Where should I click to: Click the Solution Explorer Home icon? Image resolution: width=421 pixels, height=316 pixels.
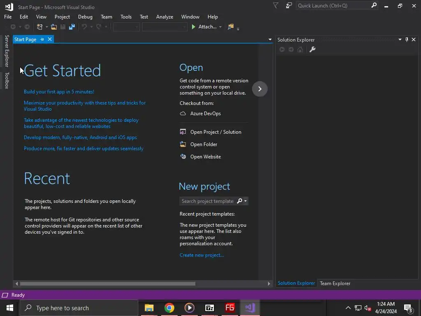pos(300,49)
